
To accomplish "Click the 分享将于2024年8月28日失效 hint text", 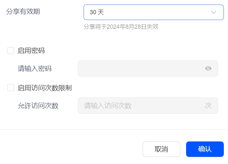I will coord(121,27).
